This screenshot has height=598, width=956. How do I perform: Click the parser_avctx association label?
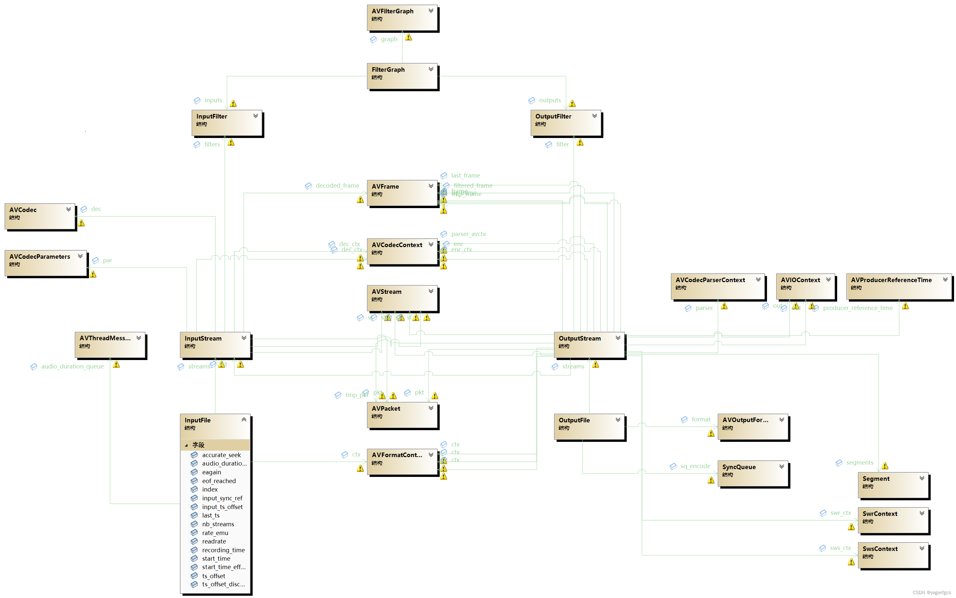(x=469, y=234)
